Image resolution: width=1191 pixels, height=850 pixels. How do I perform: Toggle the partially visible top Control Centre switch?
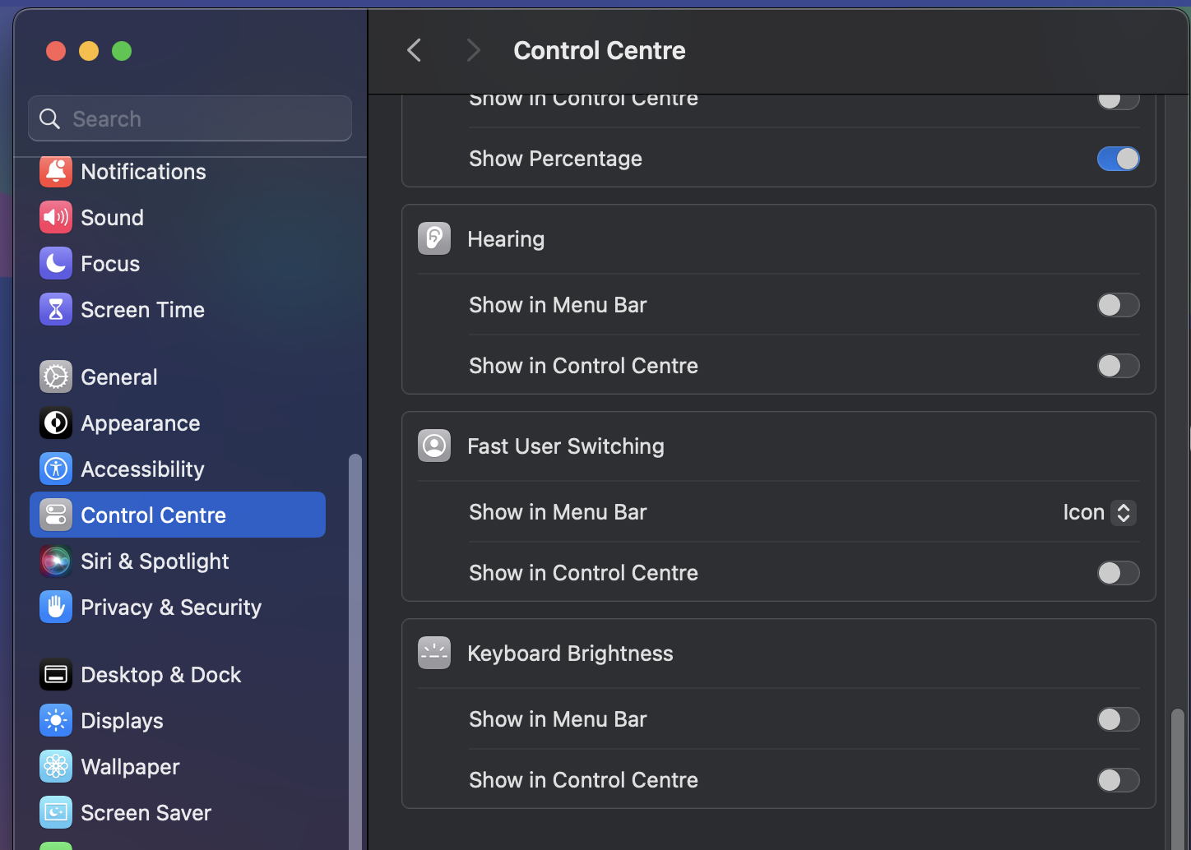1119,101
